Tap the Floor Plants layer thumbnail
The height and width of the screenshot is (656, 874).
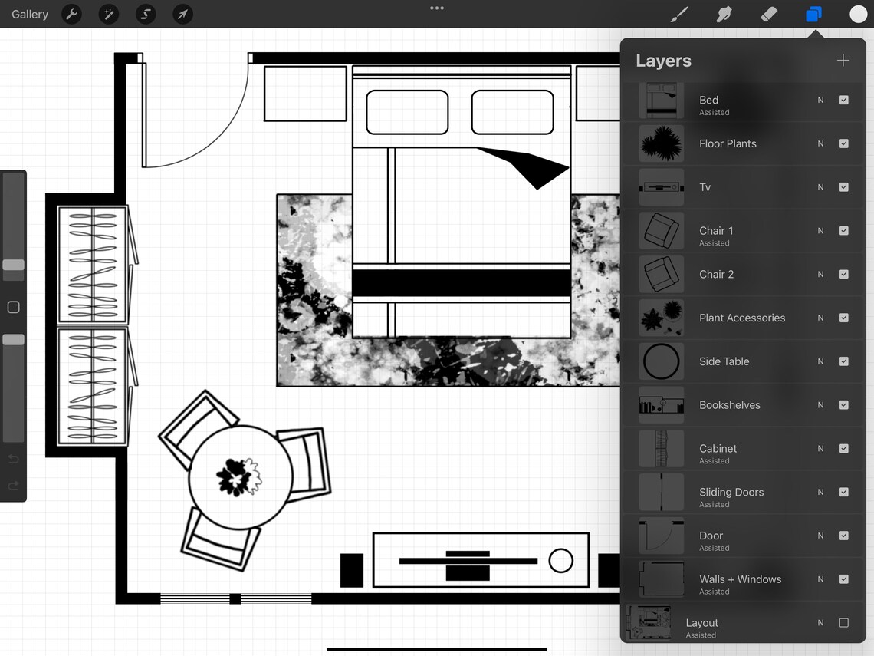click(662, 143)
